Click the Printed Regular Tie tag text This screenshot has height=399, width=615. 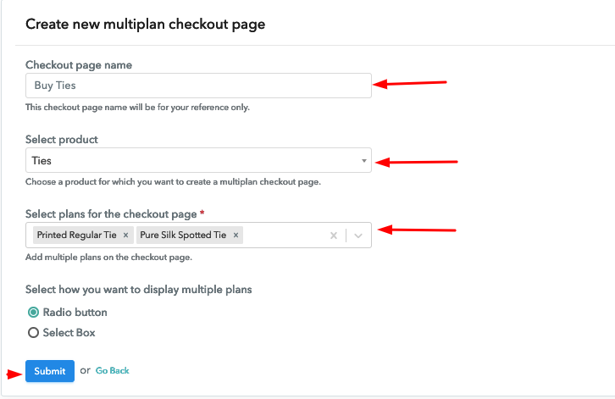point(77,236)
